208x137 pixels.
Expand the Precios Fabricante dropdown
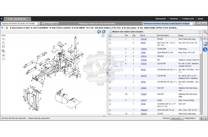[x=182, y=118]
